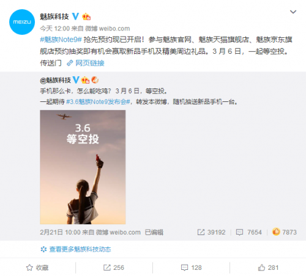Click the comment icon showing 7654
The height and width of the screenshot is (276, 306).
tap(239, 232)
